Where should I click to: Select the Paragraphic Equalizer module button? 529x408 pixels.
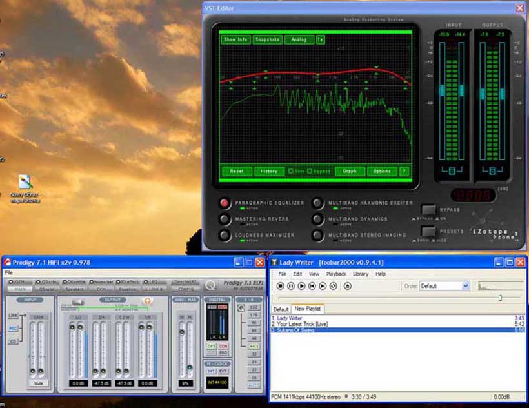[225, 203]
